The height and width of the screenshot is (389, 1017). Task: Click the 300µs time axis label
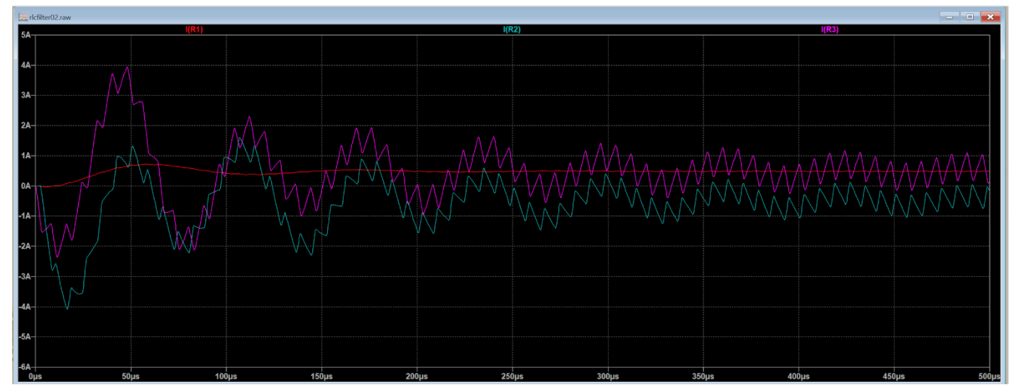(608, 376)
